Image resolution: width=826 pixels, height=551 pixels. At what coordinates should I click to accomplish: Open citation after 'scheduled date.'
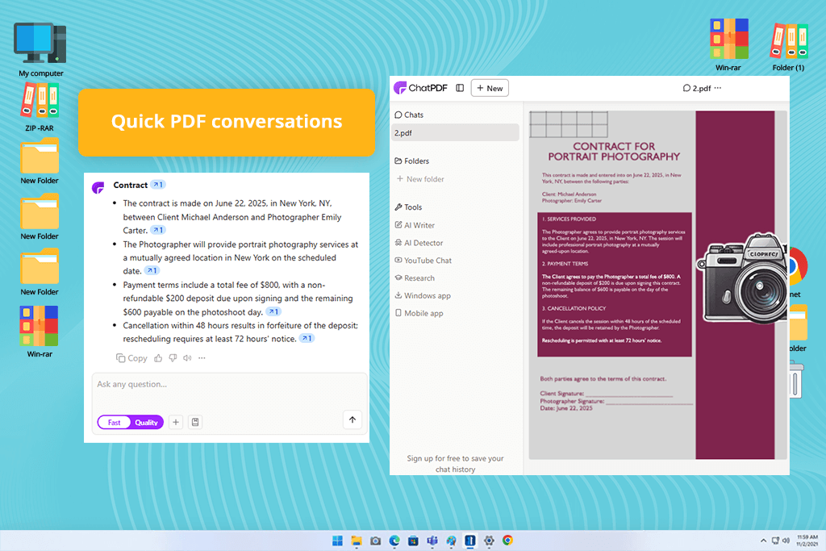(152, 270)
